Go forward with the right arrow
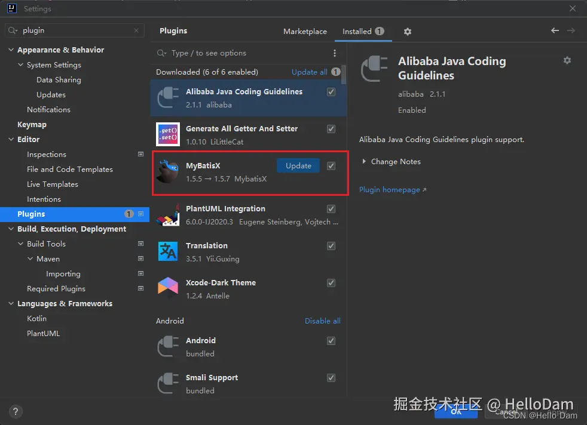The image size is (587, 425). click(571, 30)
